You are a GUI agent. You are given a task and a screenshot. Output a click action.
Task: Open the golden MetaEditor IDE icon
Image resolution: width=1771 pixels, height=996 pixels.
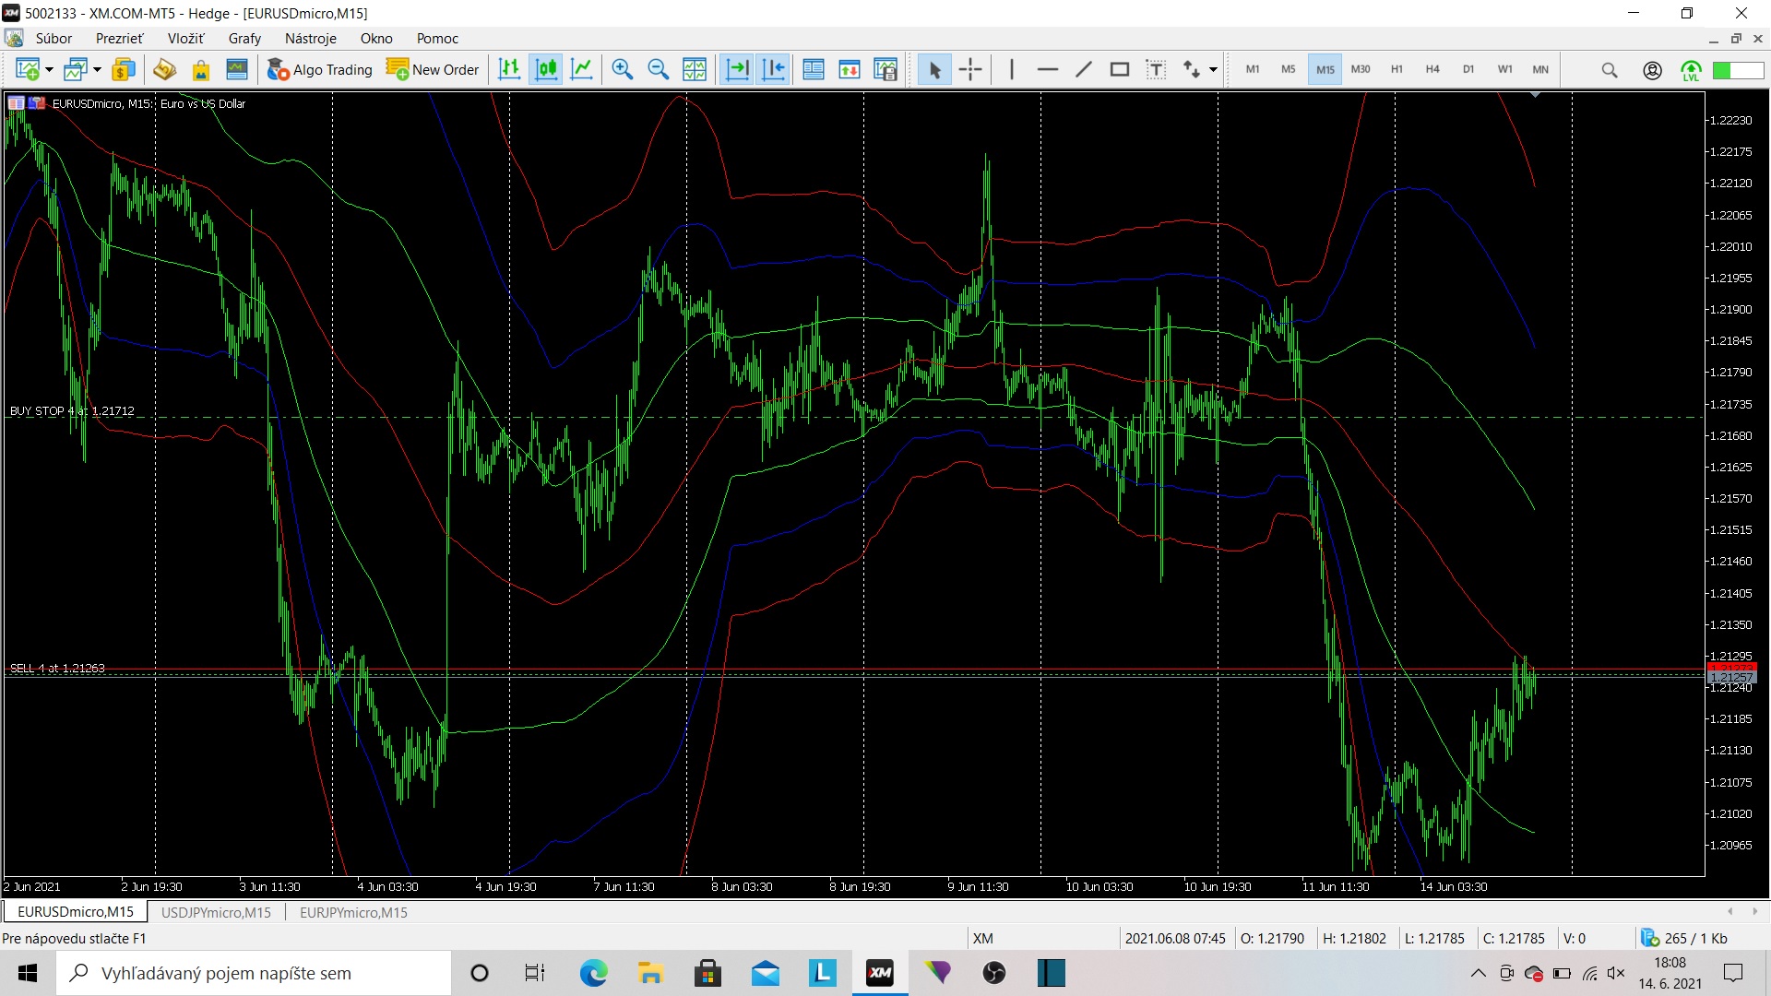coord(164,69)
